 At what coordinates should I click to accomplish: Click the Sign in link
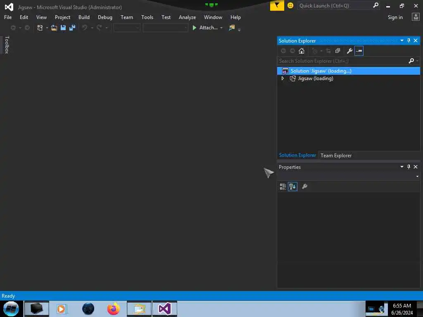pyautogui.click(x=395, y=17)
